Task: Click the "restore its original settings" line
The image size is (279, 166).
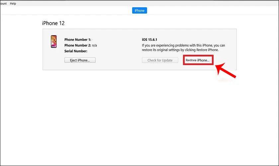Action: (180, 50)
